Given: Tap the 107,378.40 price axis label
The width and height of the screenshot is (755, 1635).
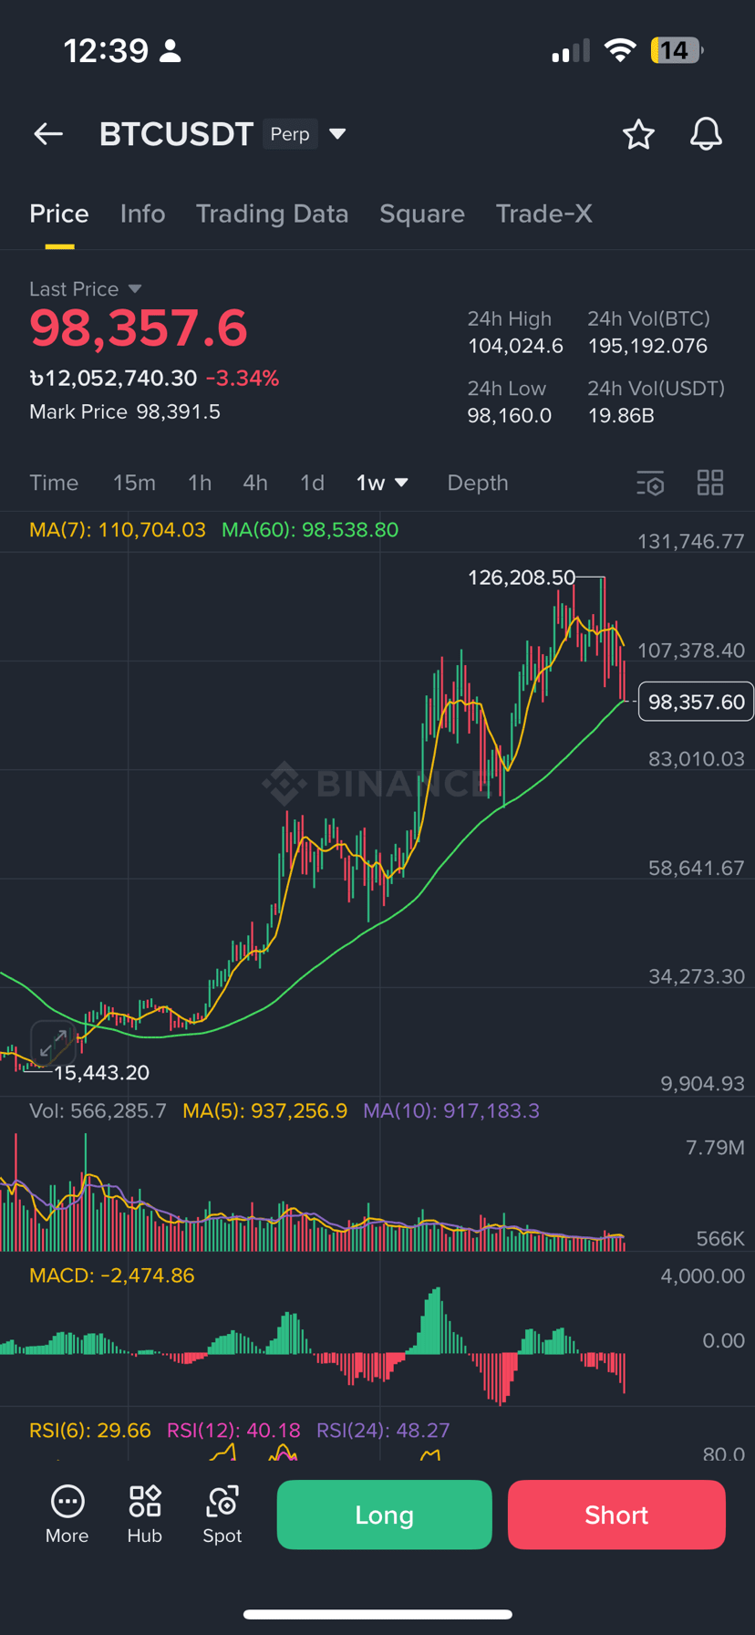Looking at the screenshot, I should [x=691, y=651].
